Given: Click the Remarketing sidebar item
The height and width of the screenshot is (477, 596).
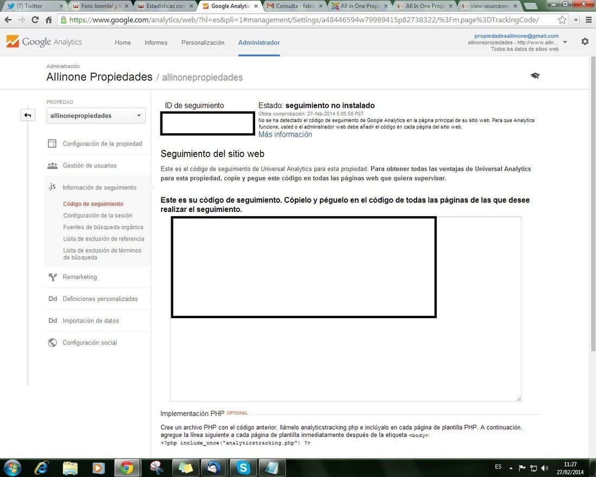Looking at the screenshot, I should pyautogui.click(x=80, y=277).
